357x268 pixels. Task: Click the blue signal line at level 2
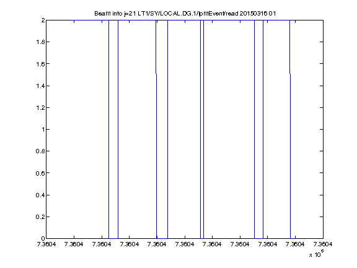point(90,20)
